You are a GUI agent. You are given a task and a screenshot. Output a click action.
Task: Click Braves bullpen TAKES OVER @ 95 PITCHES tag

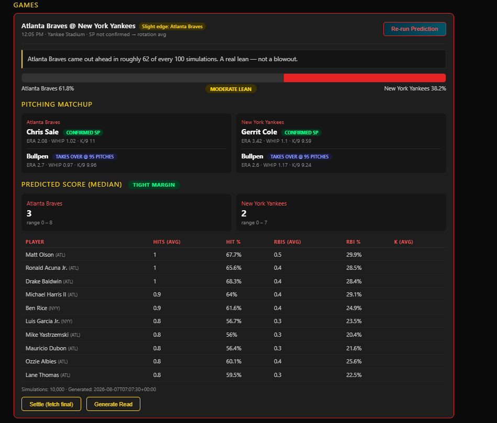click(85, 157)
